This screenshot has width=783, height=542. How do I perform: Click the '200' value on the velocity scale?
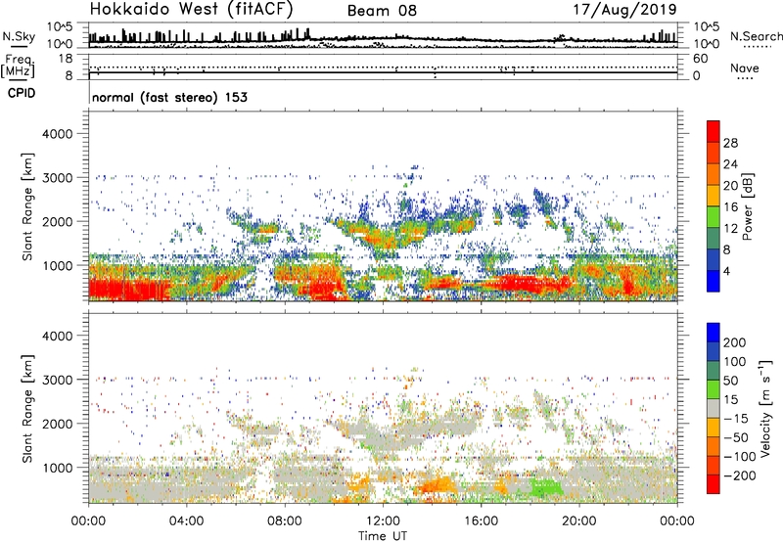tap(735, 342)
